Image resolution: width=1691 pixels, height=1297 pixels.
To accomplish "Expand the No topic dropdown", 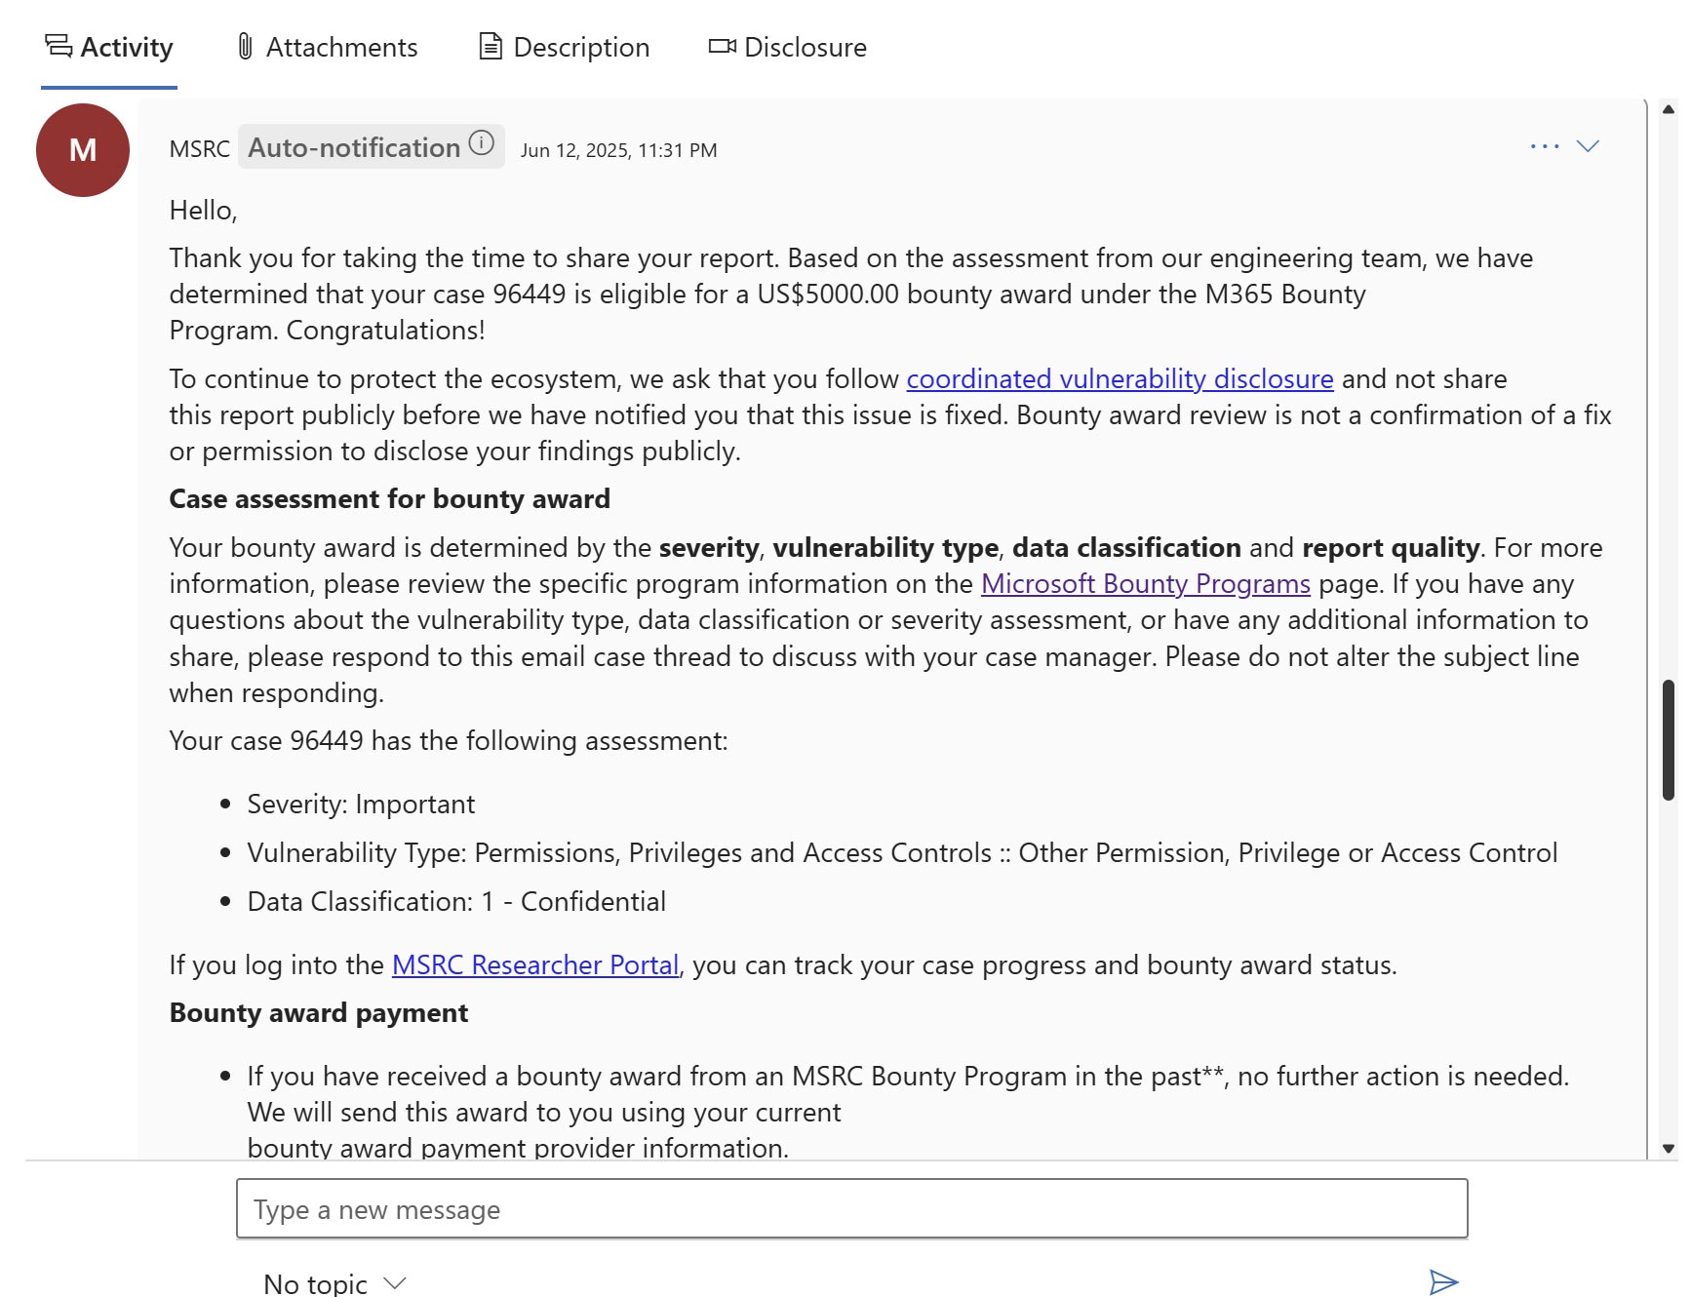I will [334, 1283].
